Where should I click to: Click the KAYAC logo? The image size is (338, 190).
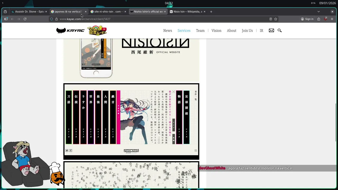coord(70,31)
